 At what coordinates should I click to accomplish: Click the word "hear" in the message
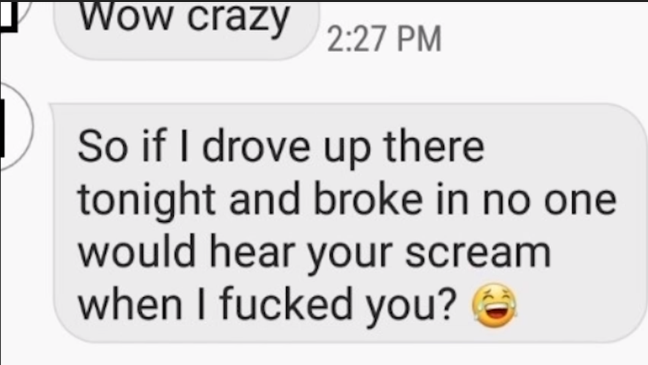(x=252, y=252)
